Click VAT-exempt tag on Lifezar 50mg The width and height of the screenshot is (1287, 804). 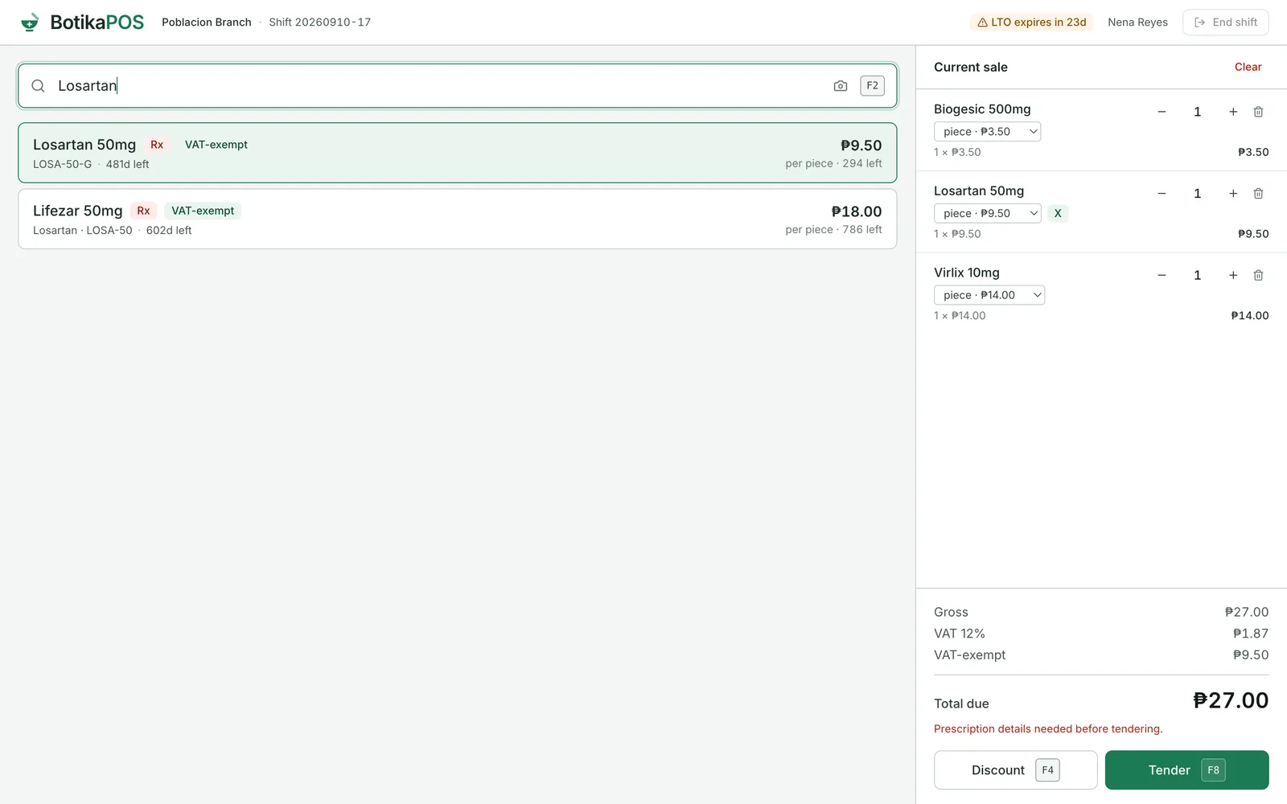203,211
